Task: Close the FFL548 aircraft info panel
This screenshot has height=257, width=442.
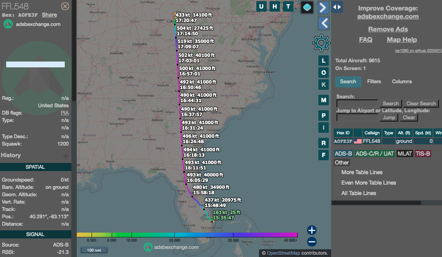Action: point(65,6)
